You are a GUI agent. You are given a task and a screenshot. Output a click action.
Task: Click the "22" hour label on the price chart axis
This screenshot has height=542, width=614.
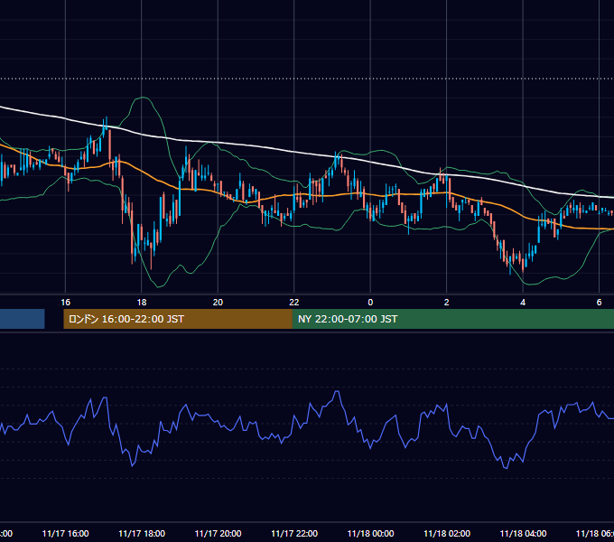click(x=294, y=302)
